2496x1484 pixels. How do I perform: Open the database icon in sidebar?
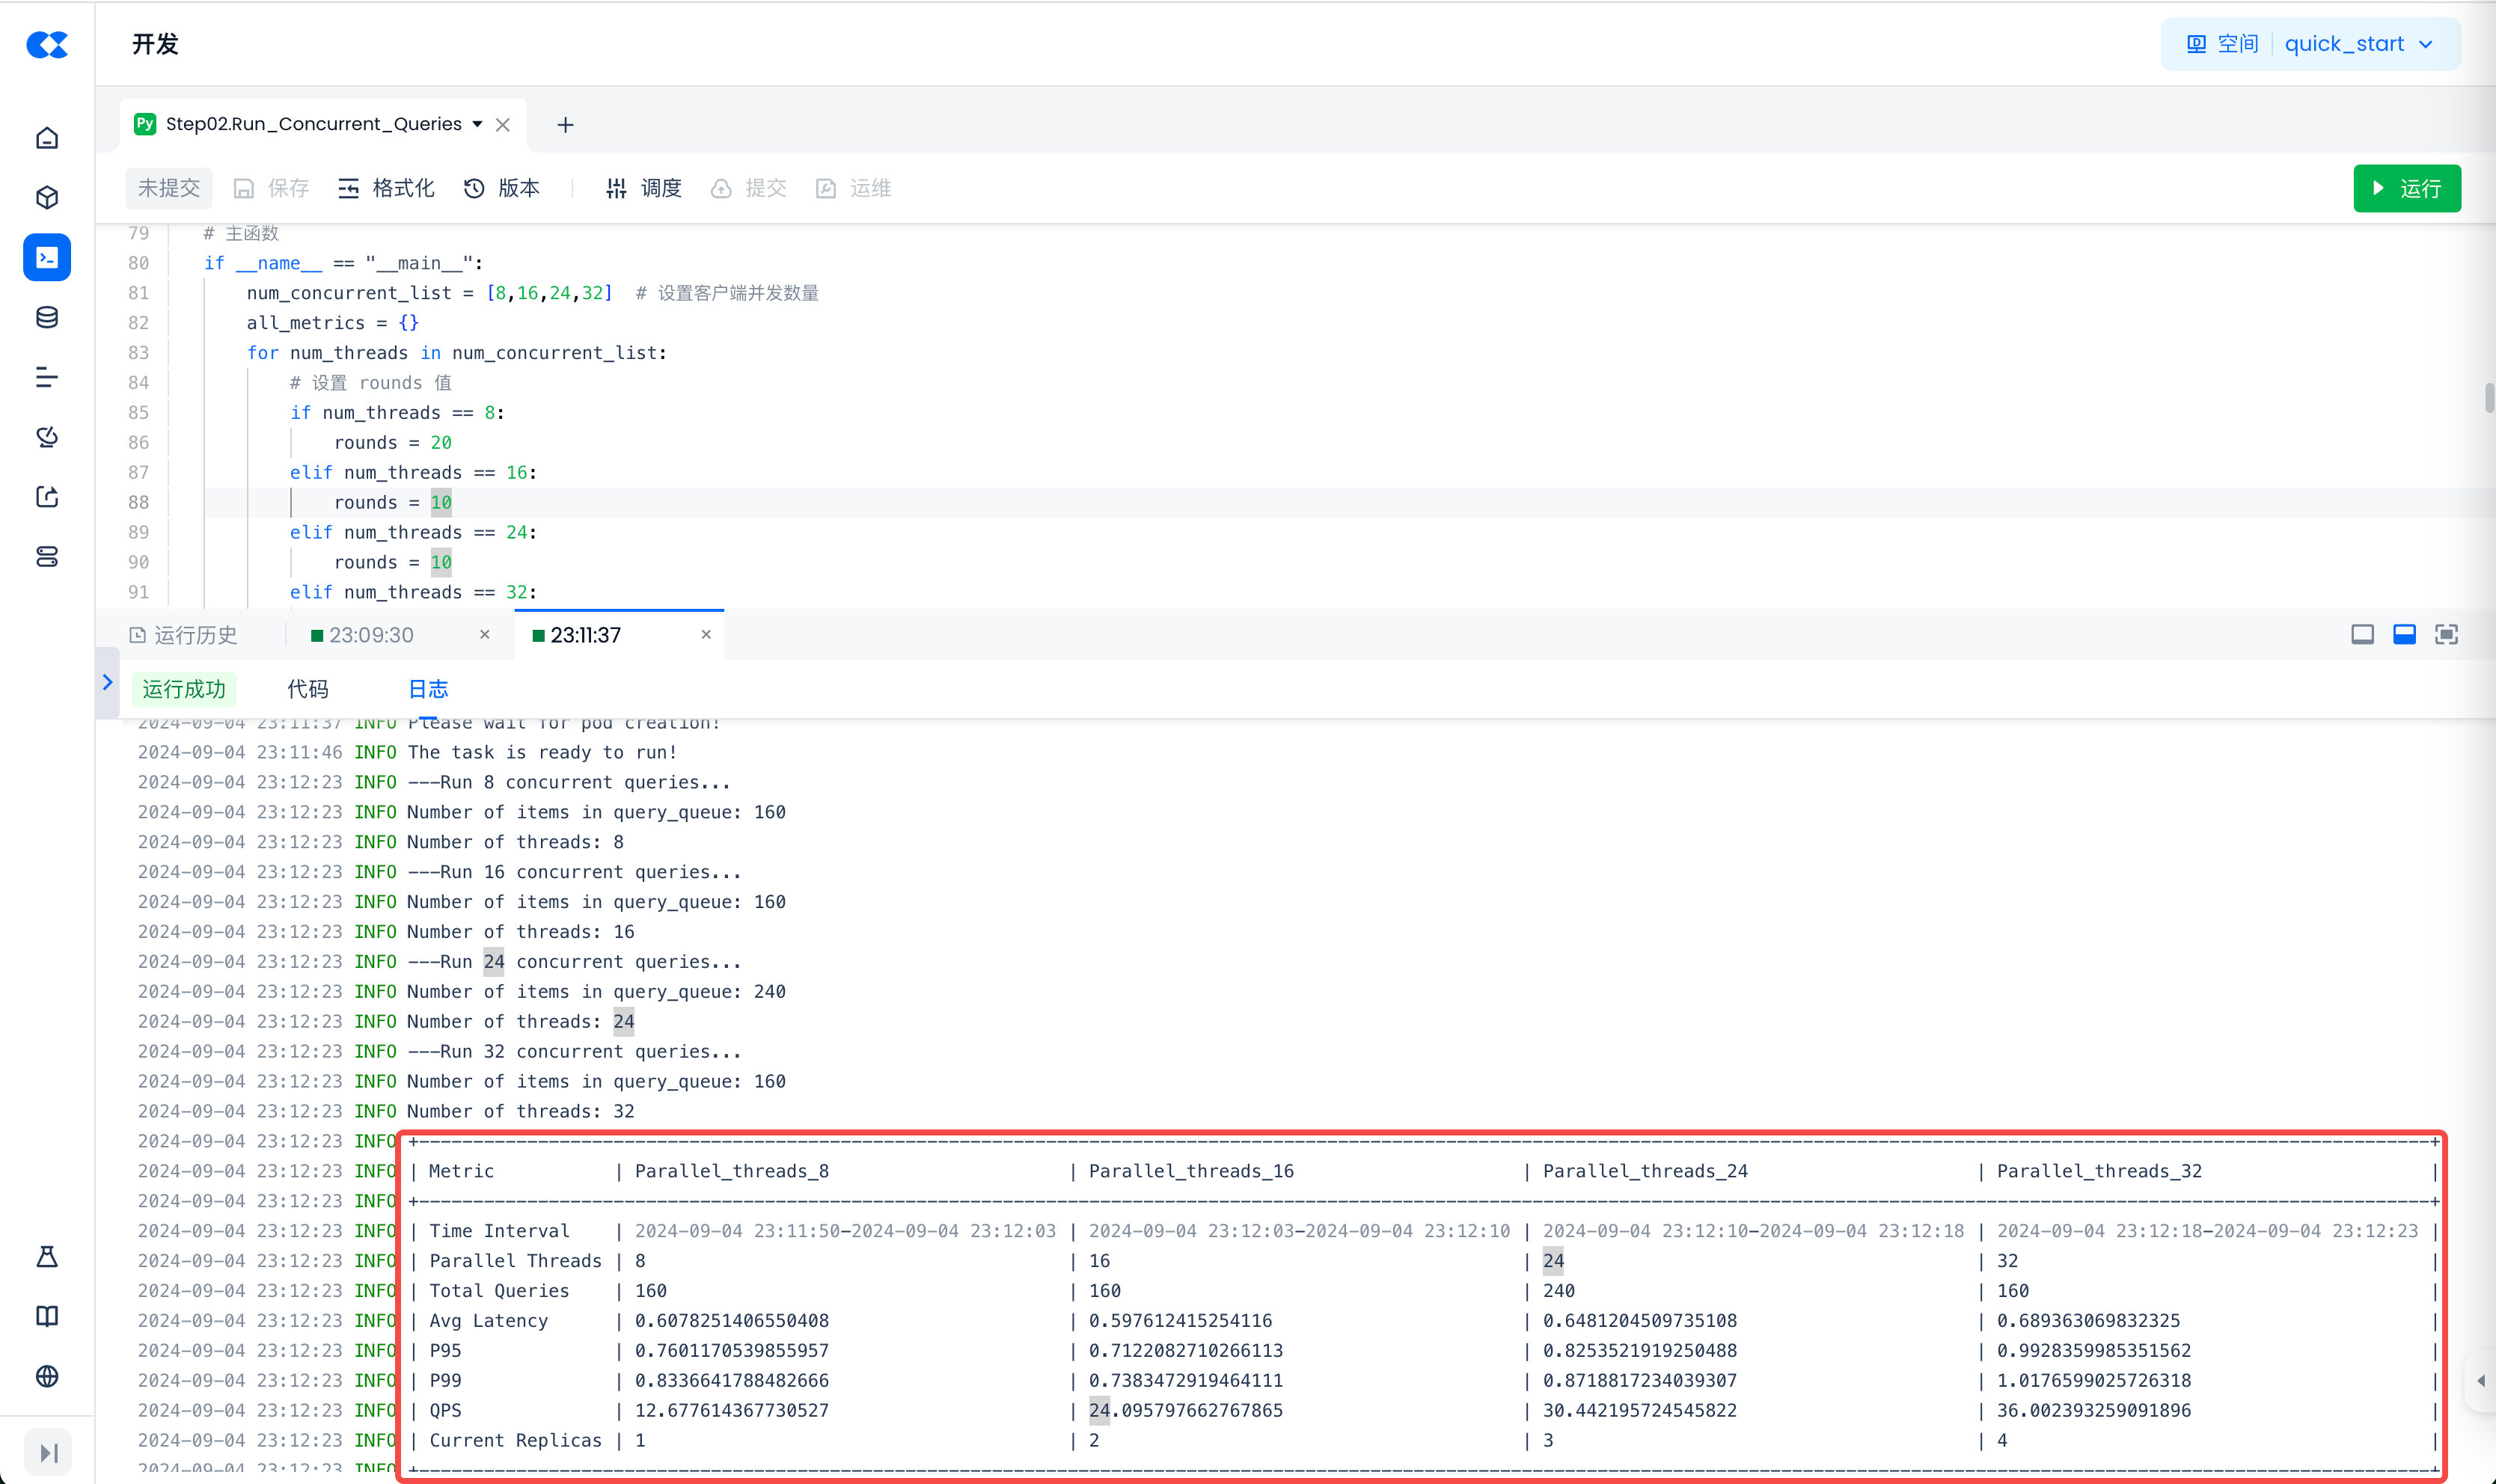click(47, 317)
